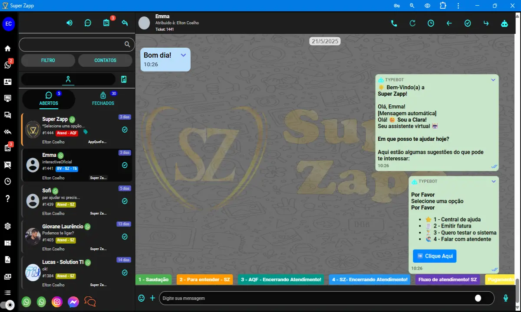This screenshot has width=521, height=312.
Task: Click the reply arrow icon atop ticket list
Action: [x=125, y=23]
